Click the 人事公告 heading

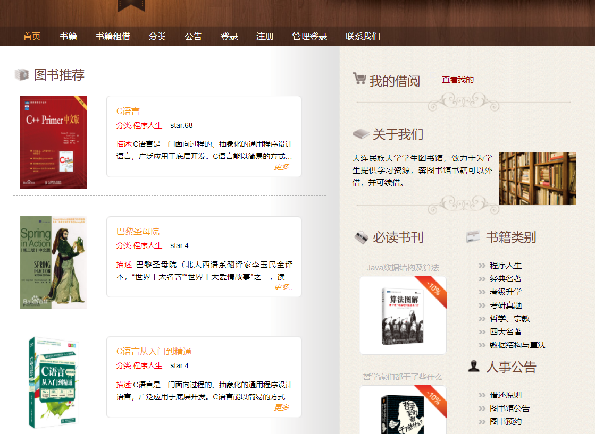coord(511,367)
